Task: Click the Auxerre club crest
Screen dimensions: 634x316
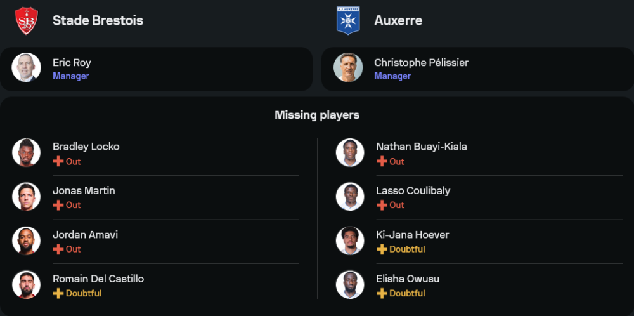Action: click(348, 20)
